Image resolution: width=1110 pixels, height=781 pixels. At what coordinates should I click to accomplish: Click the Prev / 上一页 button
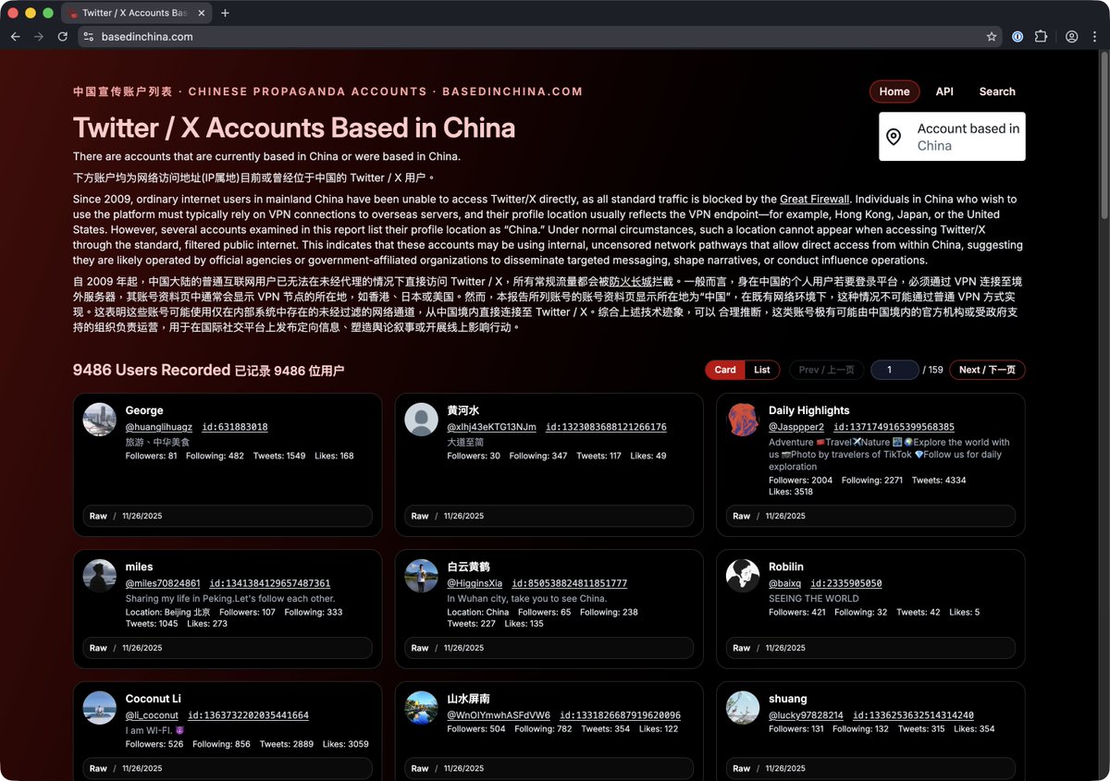tap(826, 370)
